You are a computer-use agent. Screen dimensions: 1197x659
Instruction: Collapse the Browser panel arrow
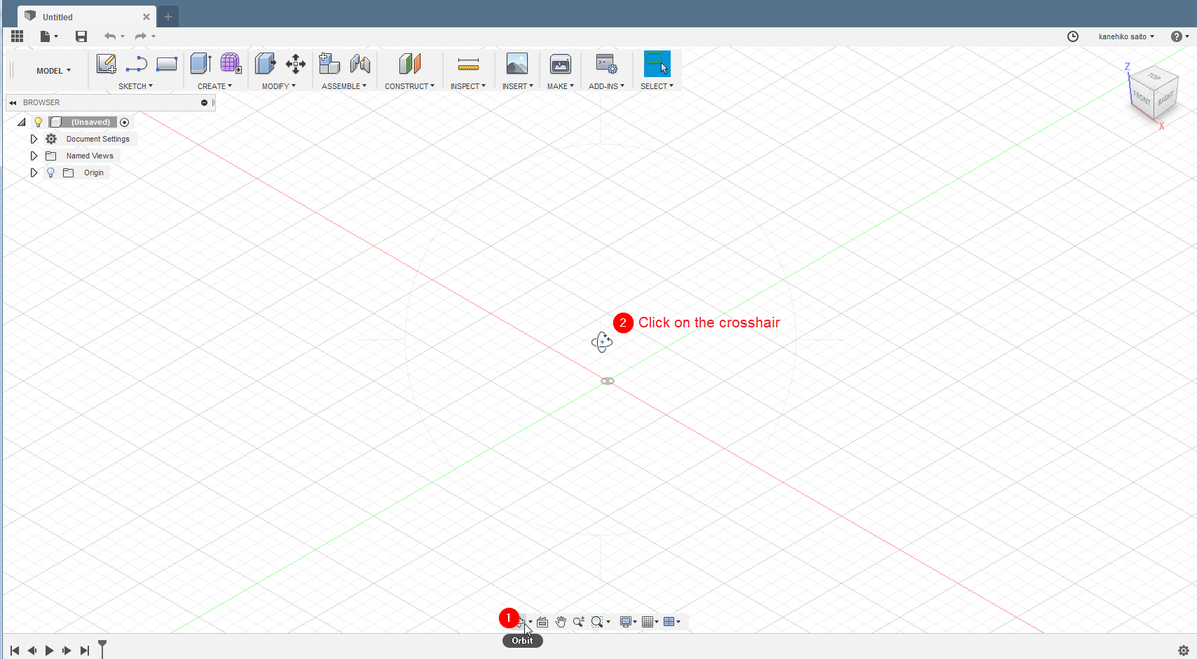pyautogui.click(x=12, y=102)
